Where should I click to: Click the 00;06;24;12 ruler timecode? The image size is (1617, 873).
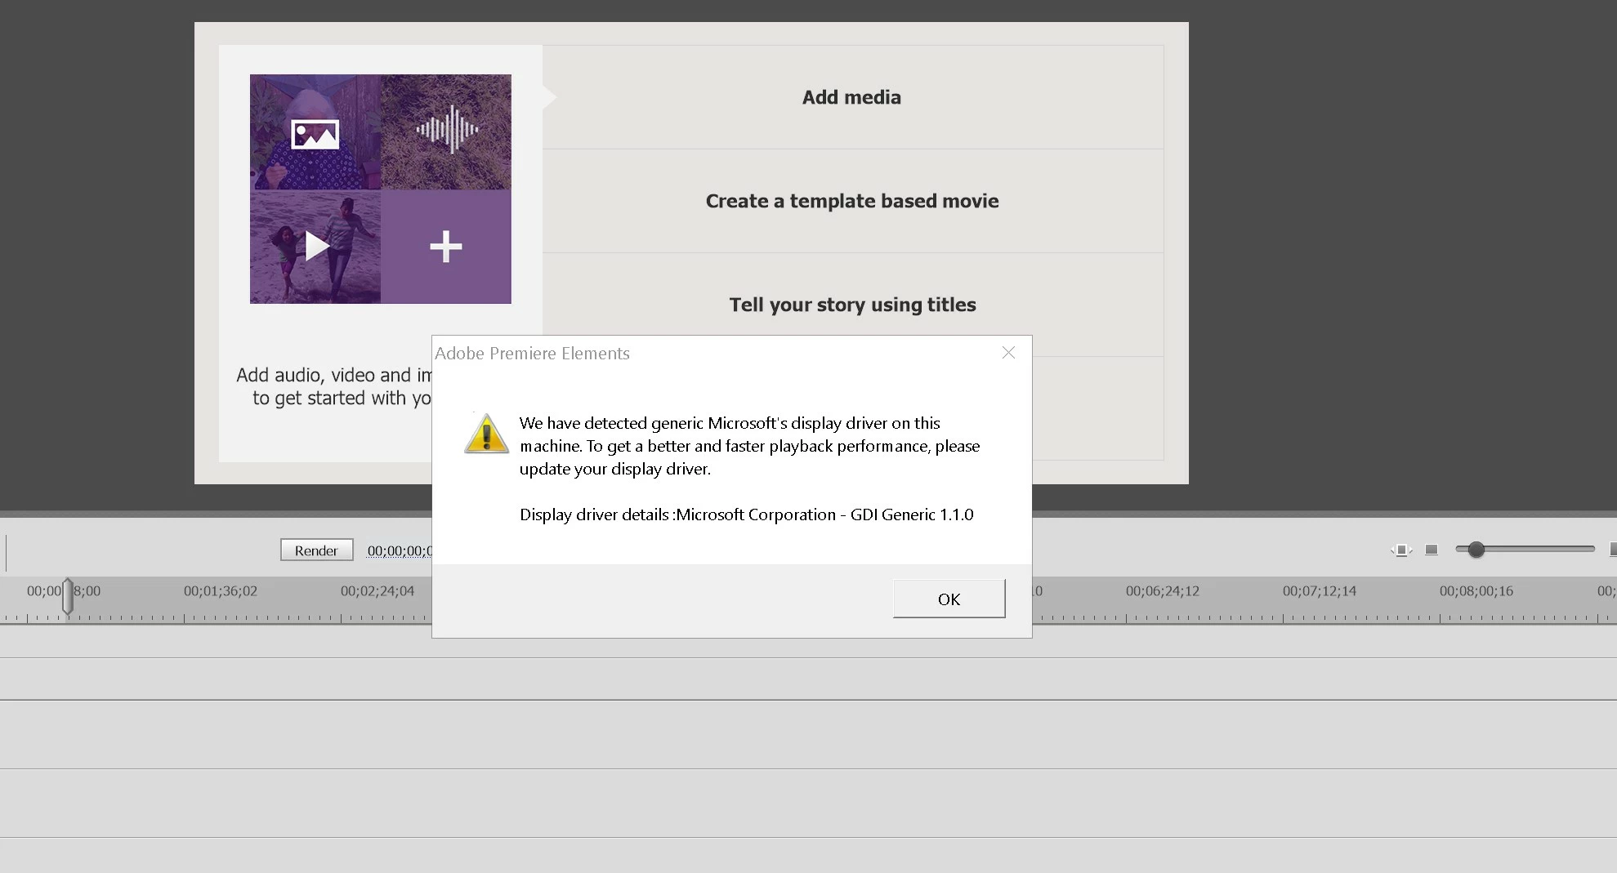[1163, 590]
